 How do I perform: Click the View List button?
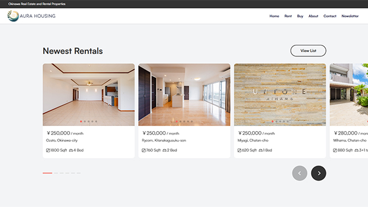[x=308, y=51]
